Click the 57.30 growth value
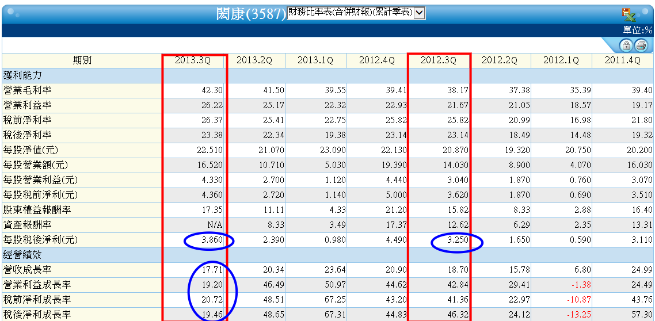The height and width of the screenshot is (321, 655). point(642,314)
